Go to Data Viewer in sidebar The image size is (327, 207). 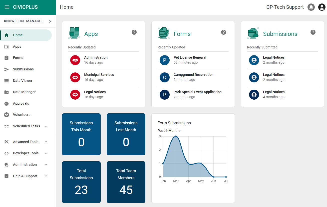click(22, 81)
